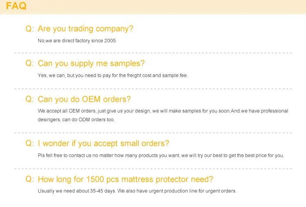The image size is (306, 207).
Task: Select the "Pls fell free to contact us" answer
Action: 161,156
